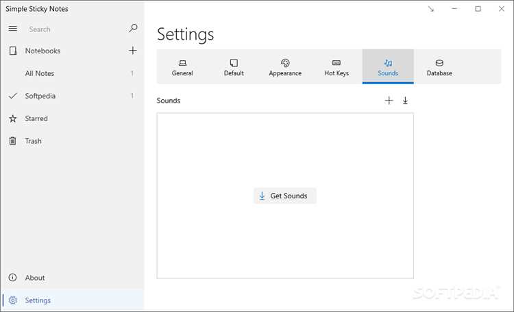Click the magnifying glass search icon
Viewport: 514px width, 312px height.
(x=133, y=29)
